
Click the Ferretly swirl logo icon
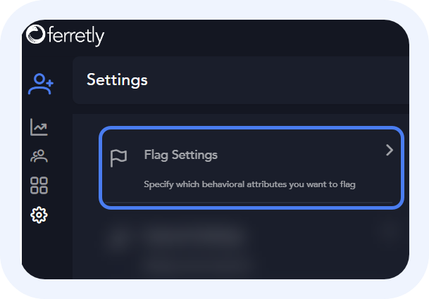(35, 35)
